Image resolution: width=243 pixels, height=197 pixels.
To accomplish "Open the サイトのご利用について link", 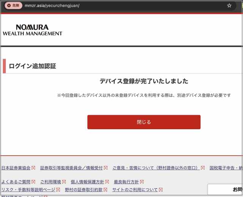I will pyautogui.click(x=135, y=190).
